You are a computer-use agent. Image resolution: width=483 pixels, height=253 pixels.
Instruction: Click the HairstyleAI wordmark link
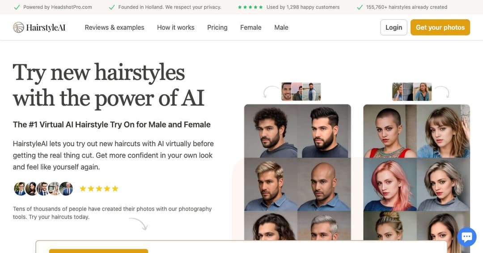pyautogui.click(x=46, y=27)
